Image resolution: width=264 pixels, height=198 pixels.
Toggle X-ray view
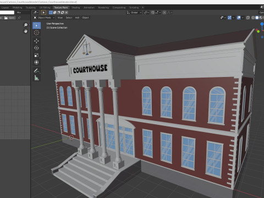(x=248, y=18)
